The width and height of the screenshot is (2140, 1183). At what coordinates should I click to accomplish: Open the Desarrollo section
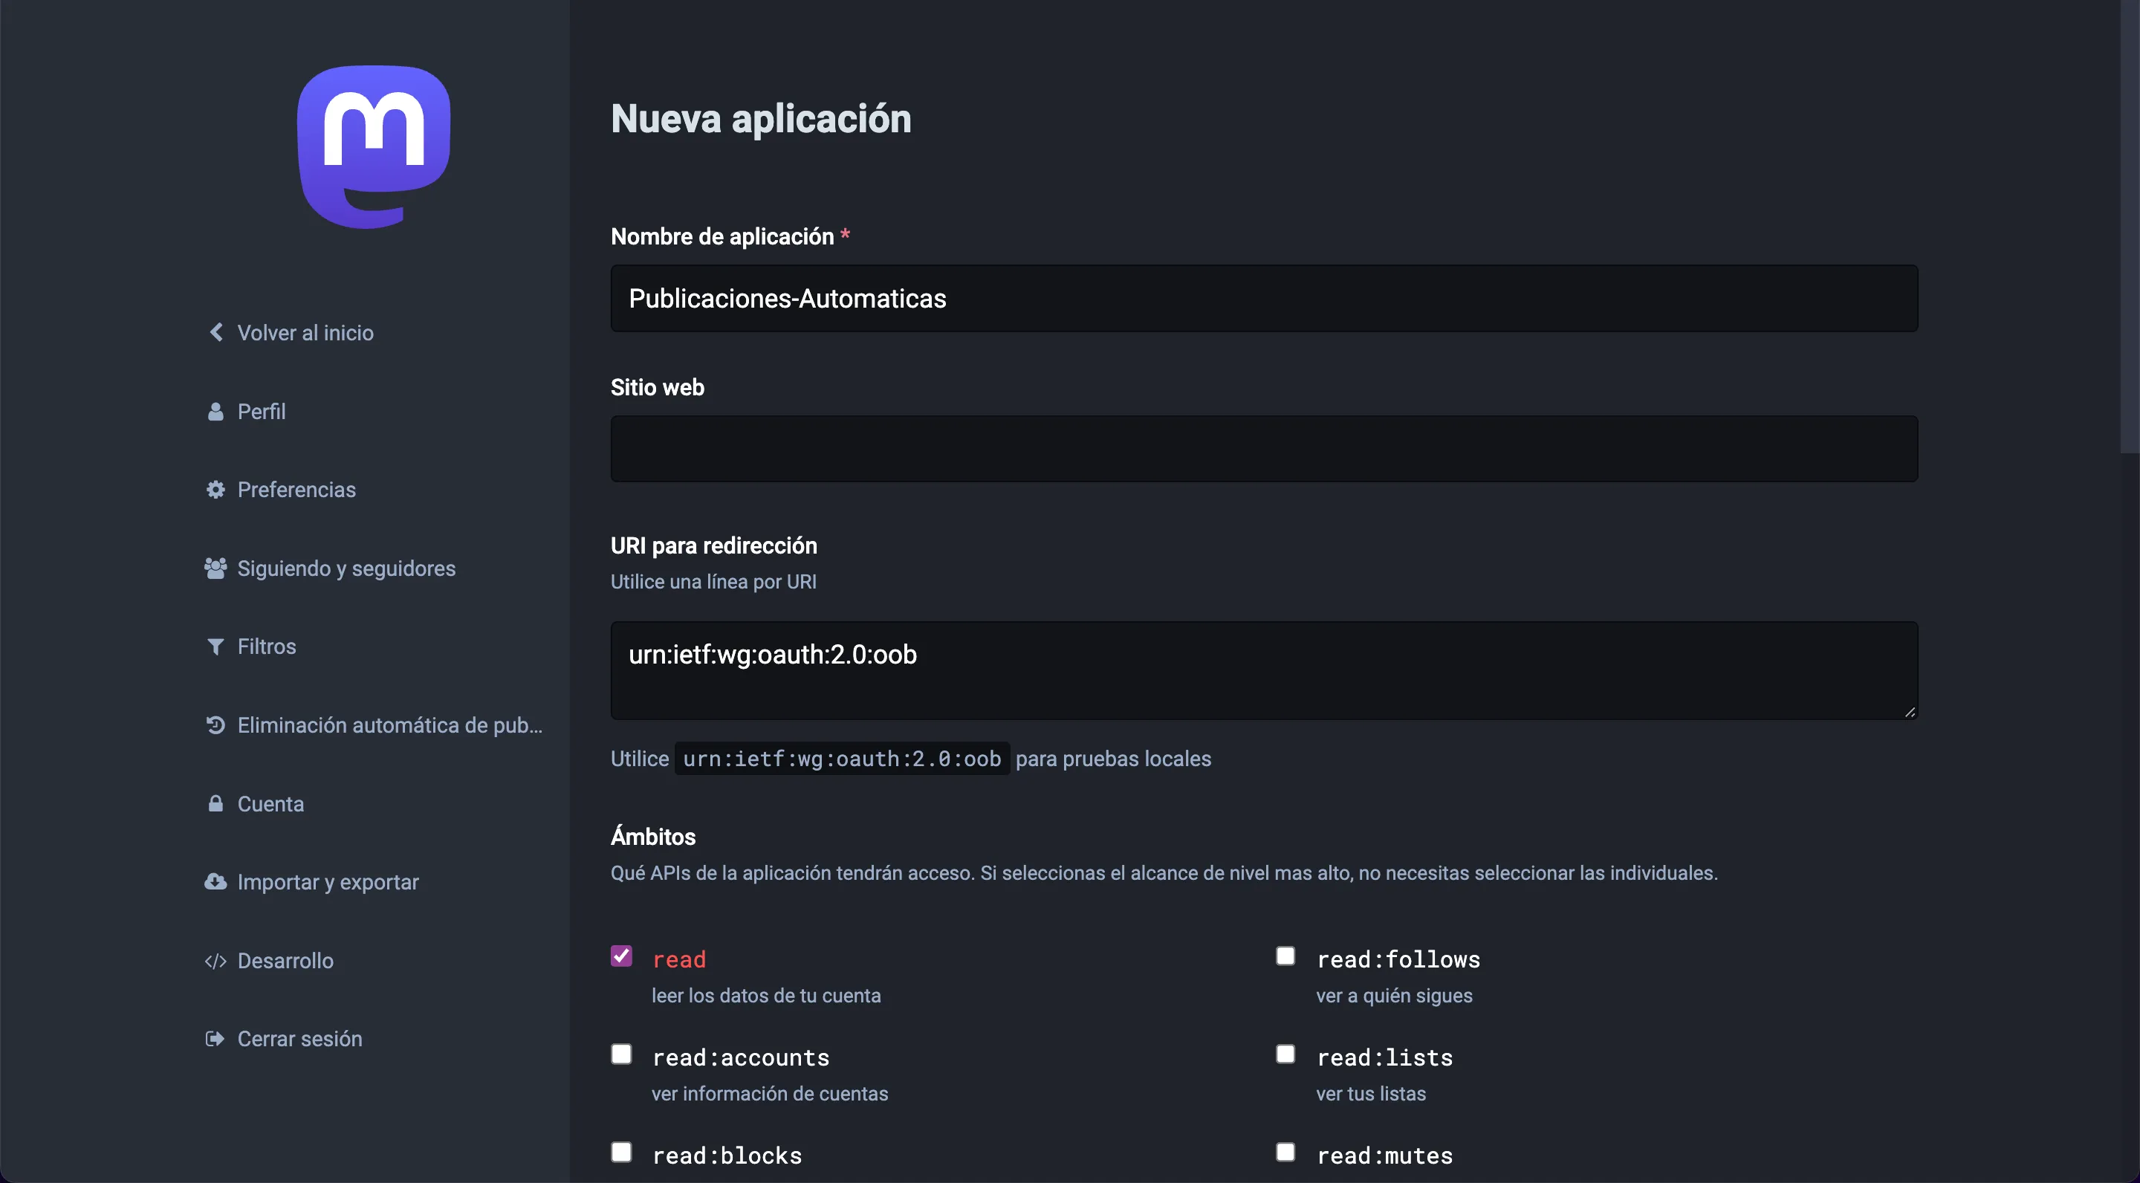pyautogui.click(x=285, y=960)
